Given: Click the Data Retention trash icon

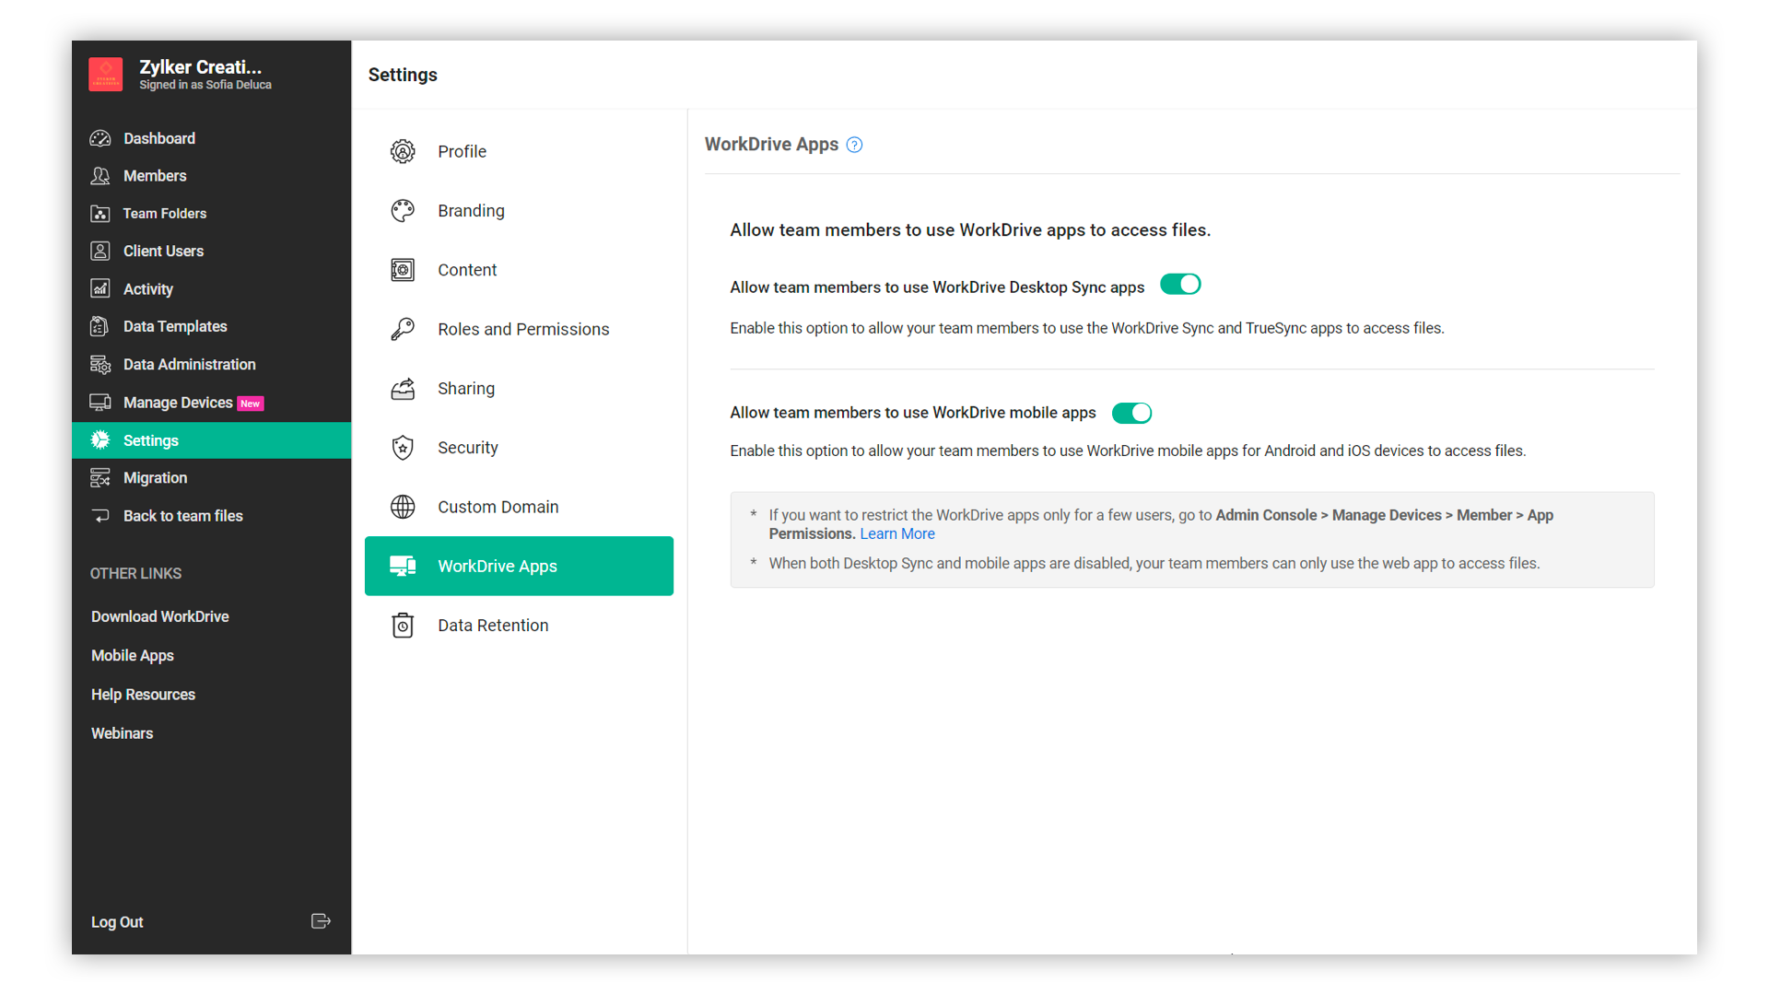Looking at the screenshot, I should 403,626.
